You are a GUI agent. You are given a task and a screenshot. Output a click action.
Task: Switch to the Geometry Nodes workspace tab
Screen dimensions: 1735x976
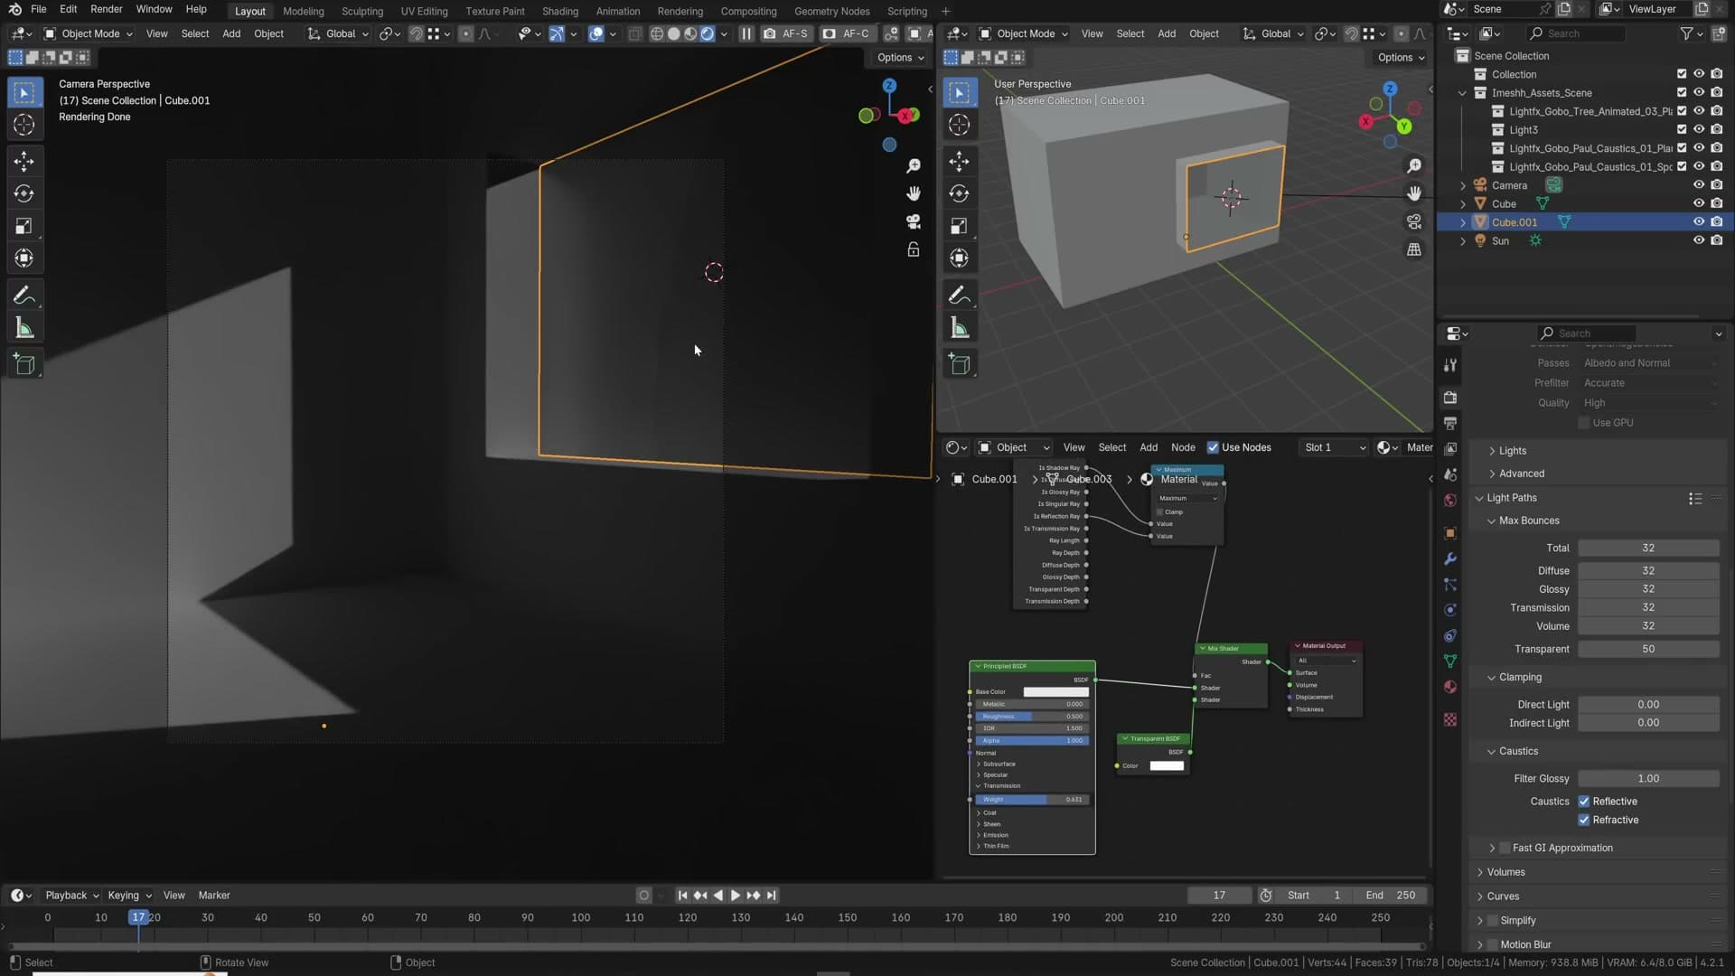pos(831,11)
